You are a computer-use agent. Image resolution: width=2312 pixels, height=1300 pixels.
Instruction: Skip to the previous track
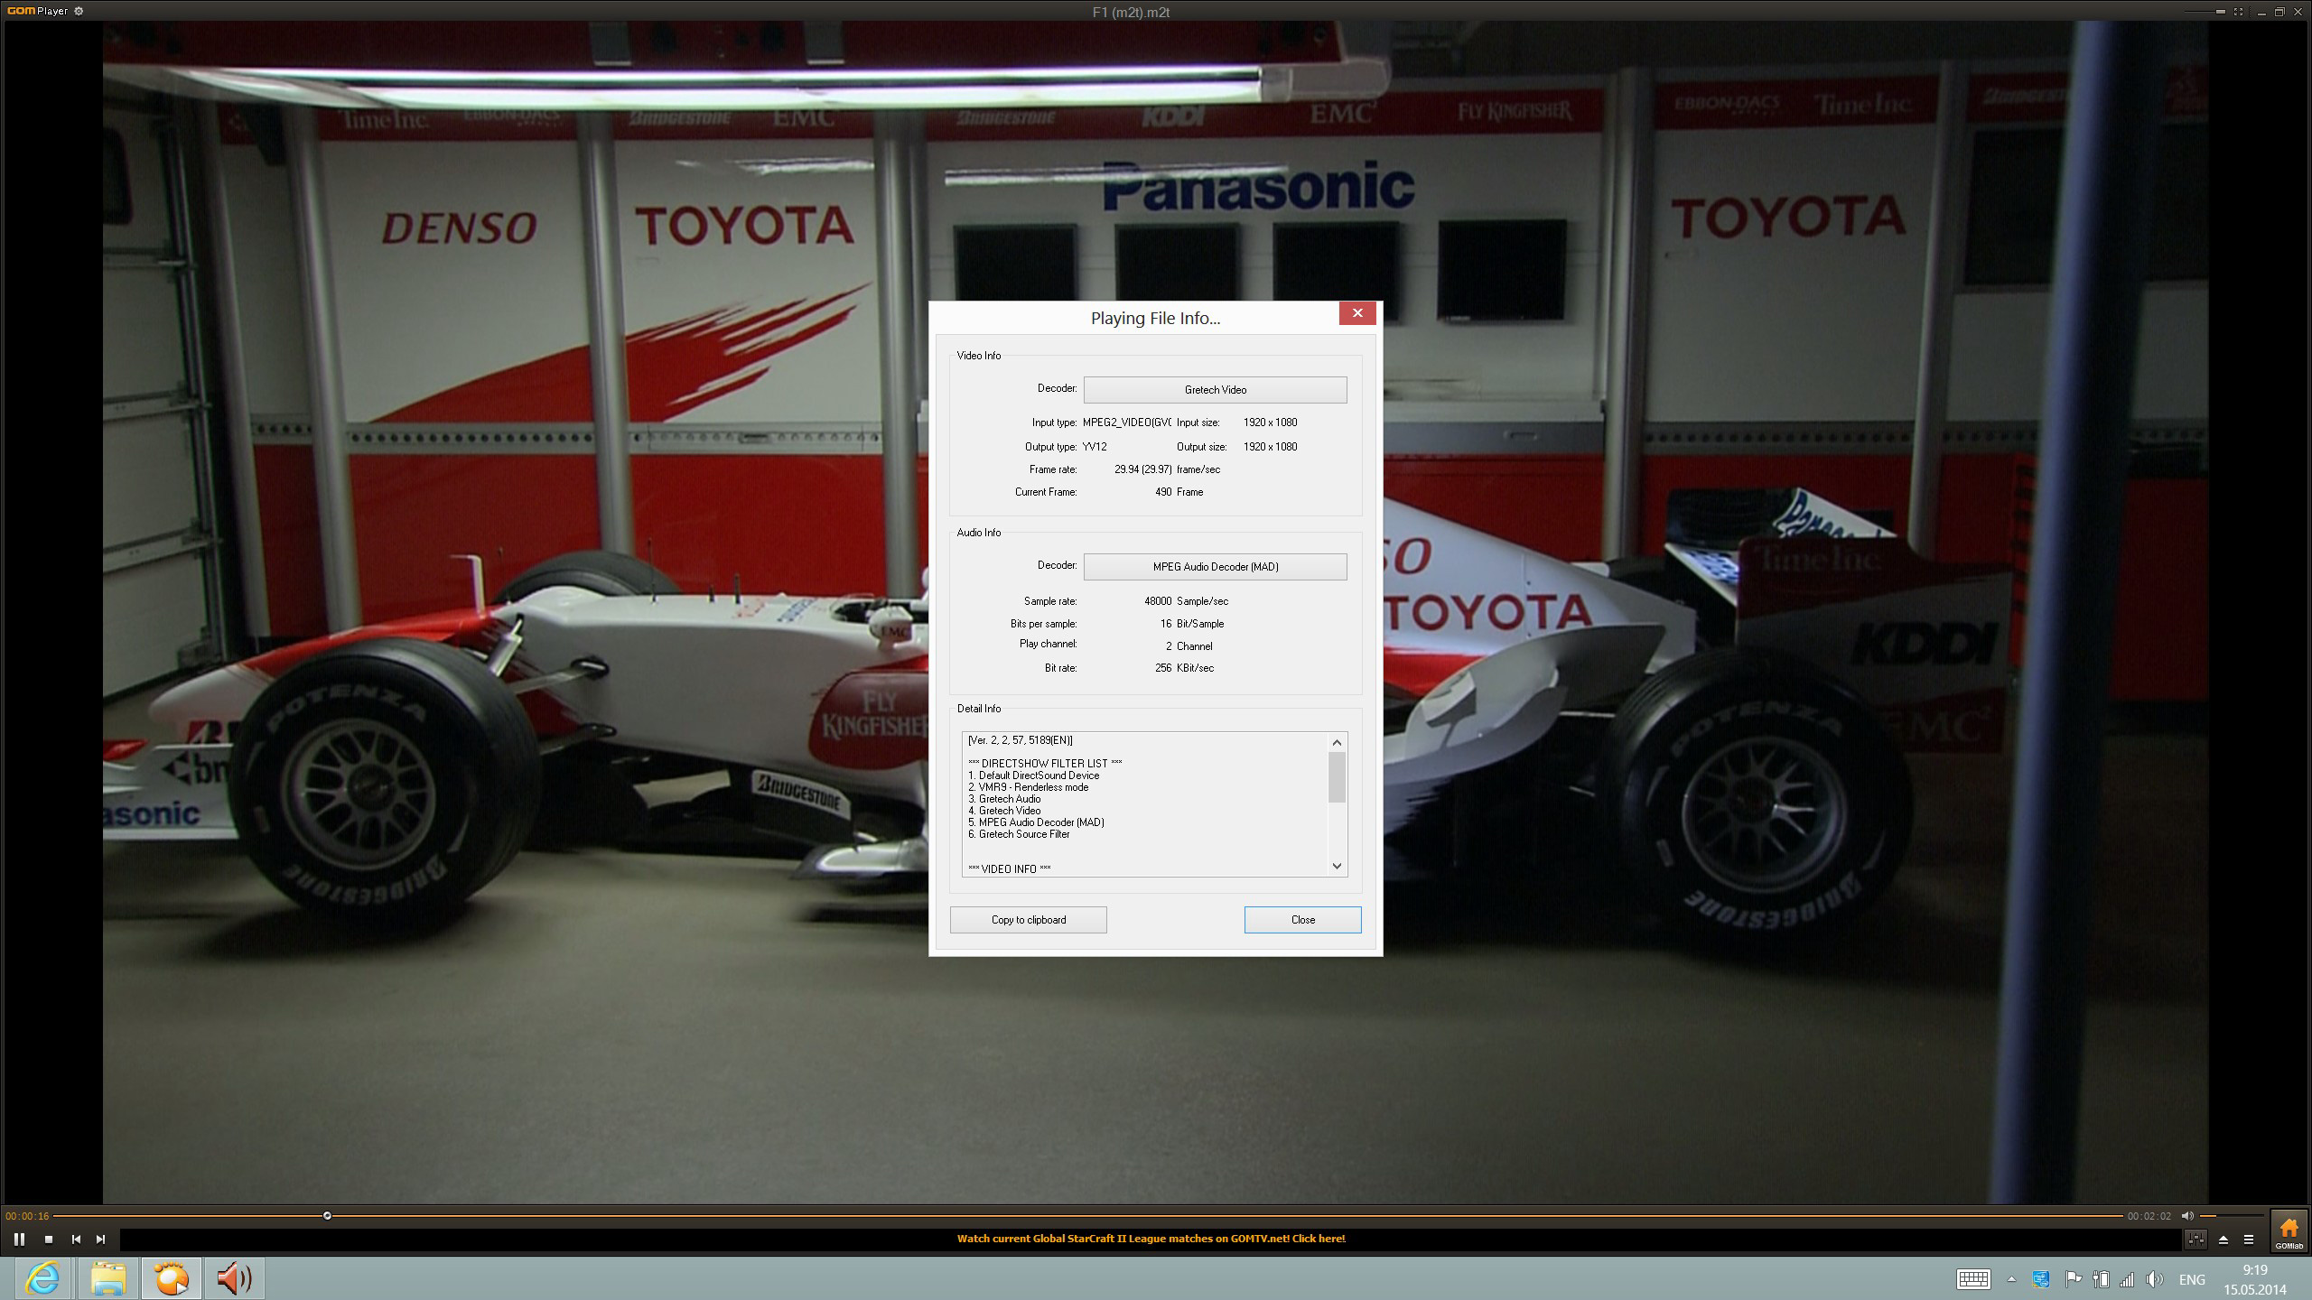coord(76,1240)
